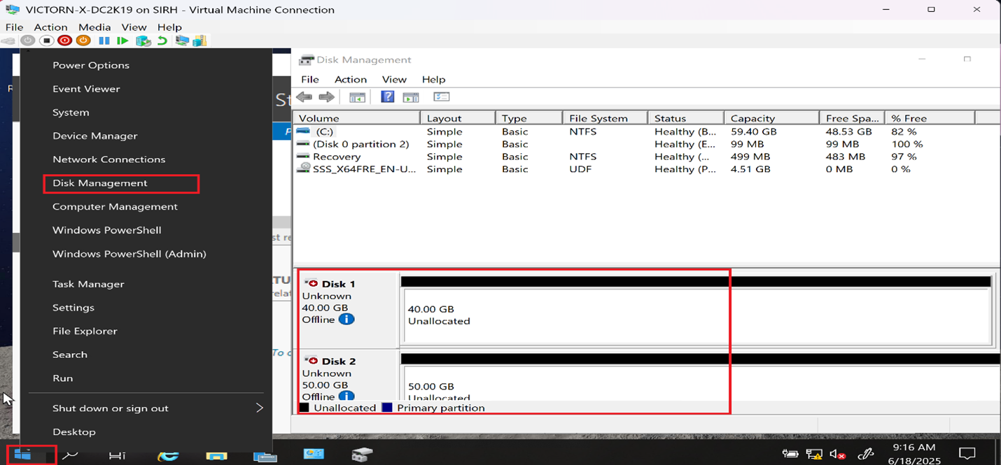The width and height of the screenshot is (1001, 465).
Task: Toggle the action pane visibility icon
Action: (410, 96)
